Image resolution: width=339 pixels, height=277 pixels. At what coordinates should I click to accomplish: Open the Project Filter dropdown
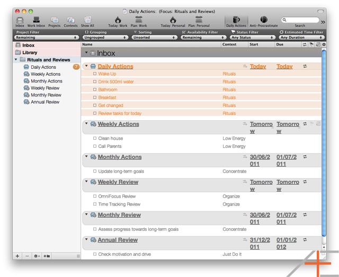coord(46,38)
